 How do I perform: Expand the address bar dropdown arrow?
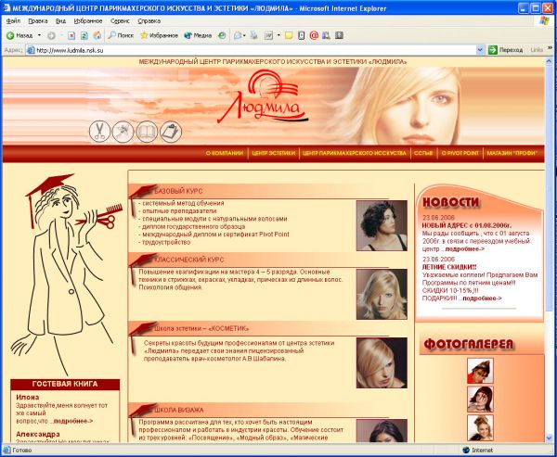[480, 50]
